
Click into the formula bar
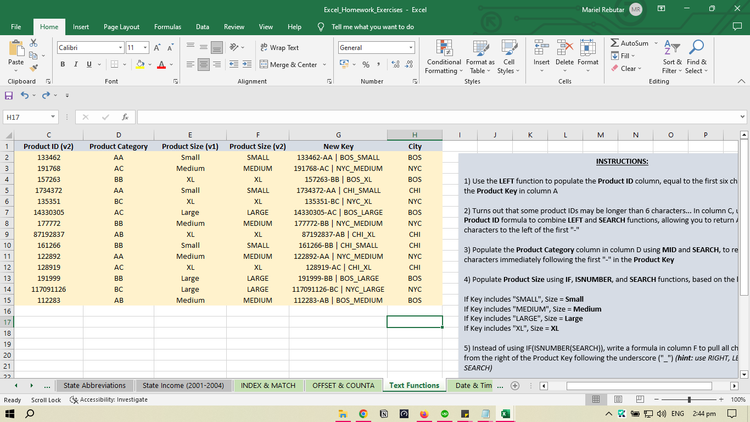tap(438, 117)
